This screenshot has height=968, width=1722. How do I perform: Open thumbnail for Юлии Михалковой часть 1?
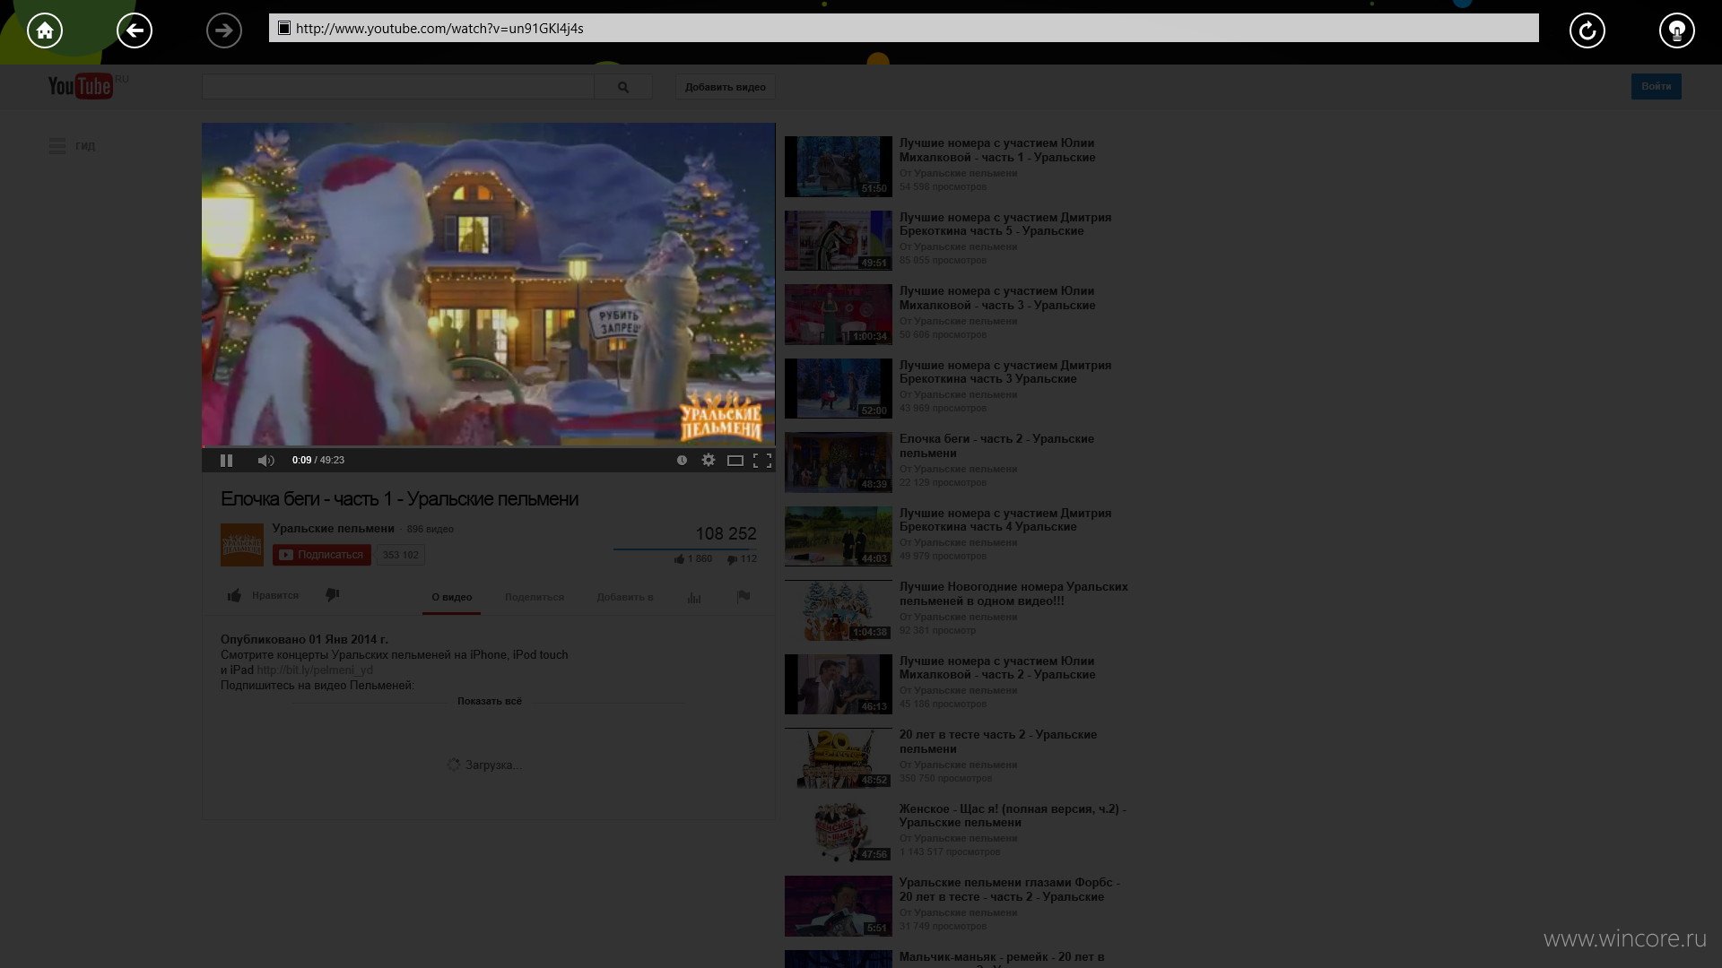point(839,166)
